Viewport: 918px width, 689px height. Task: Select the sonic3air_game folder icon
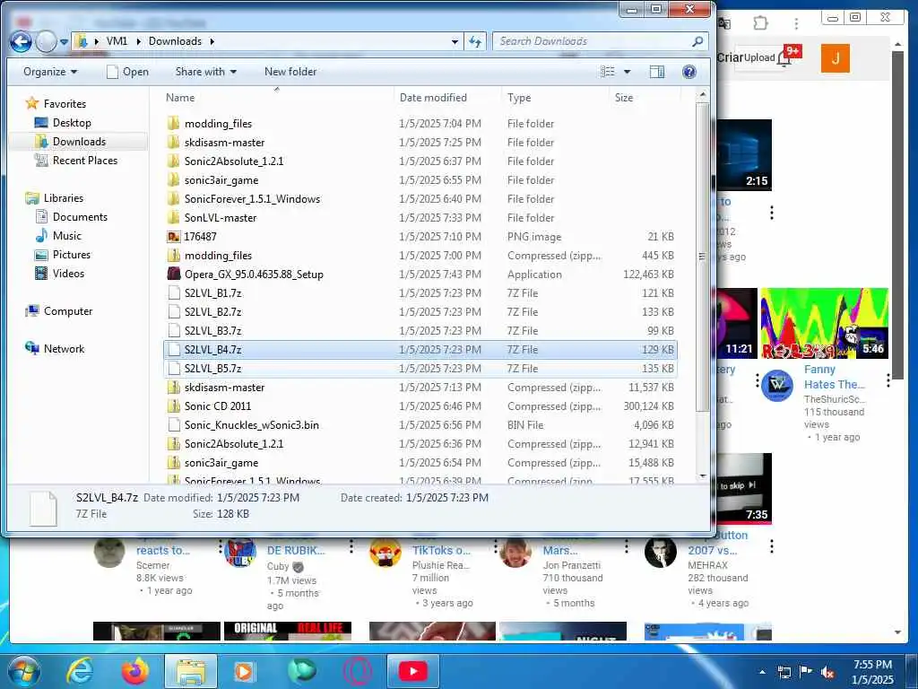(x=173, y=179)
